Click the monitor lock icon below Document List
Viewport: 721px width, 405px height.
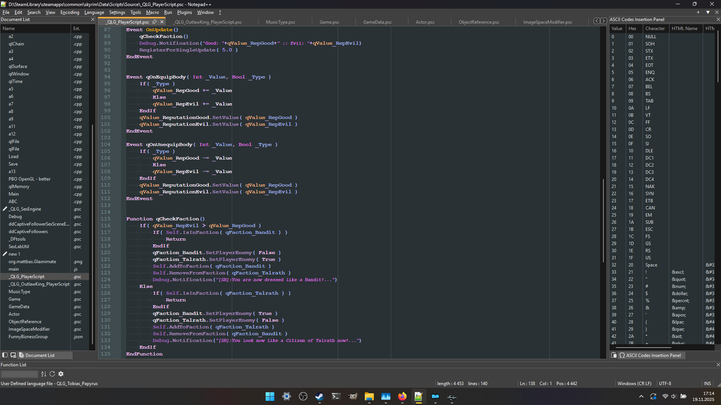point(13,355)
